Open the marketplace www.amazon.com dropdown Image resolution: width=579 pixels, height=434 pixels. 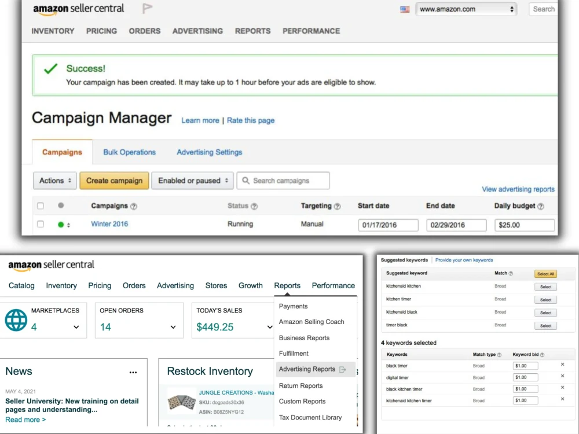click(466, 9)
